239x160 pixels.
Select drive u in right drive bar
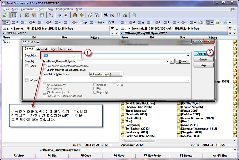tap(210, 22)
